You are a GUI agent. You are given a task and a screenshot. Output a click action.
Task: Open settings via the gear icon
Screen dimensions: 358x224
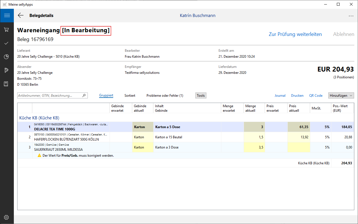[6, 217]
